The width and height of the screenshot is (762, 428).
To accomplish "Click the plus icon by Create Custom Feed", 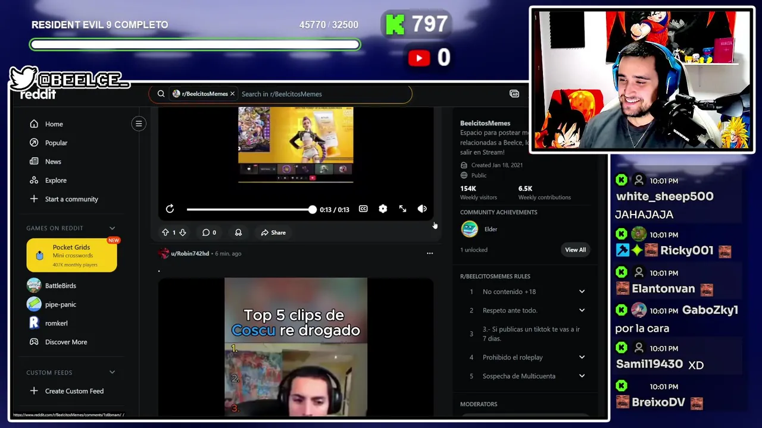I will click(x=34, y=391).
